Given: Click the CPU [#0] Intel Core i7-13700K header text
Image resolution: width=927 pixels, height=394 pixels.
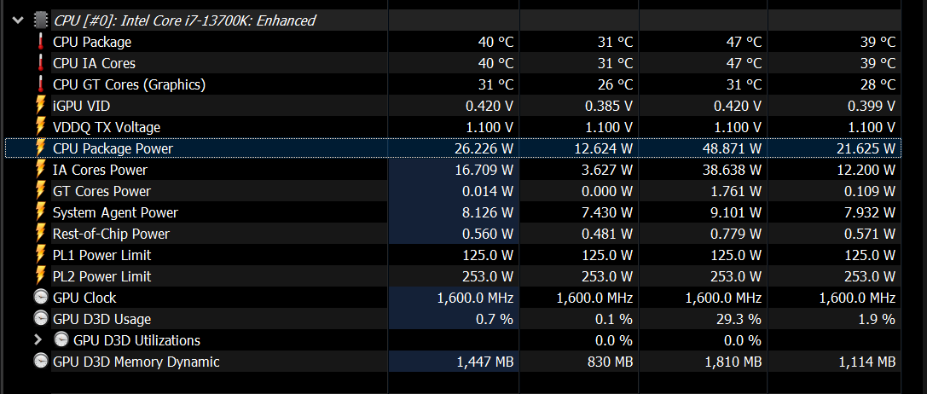Looking at the screenshot, I should (x=184, y=20).
